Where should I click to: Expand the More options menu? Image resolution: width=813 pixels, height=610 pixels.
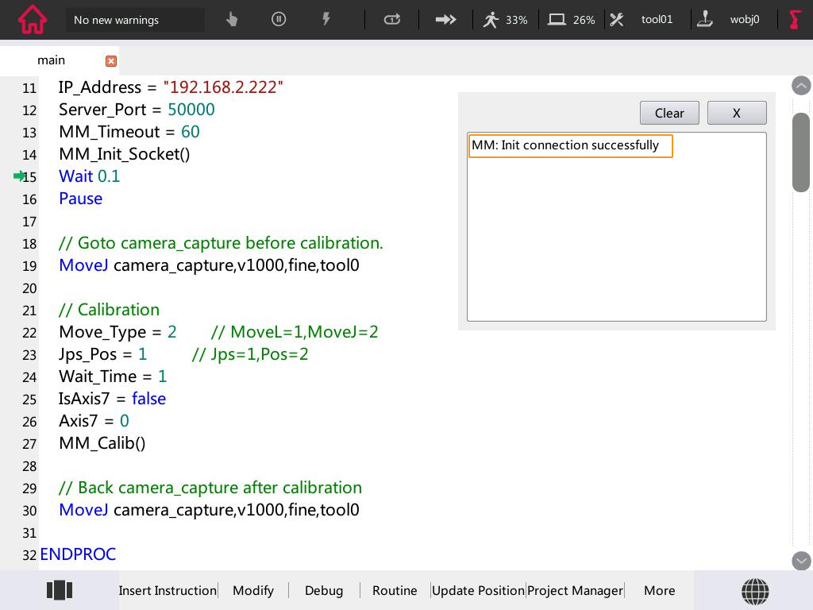tap(659, 590)
